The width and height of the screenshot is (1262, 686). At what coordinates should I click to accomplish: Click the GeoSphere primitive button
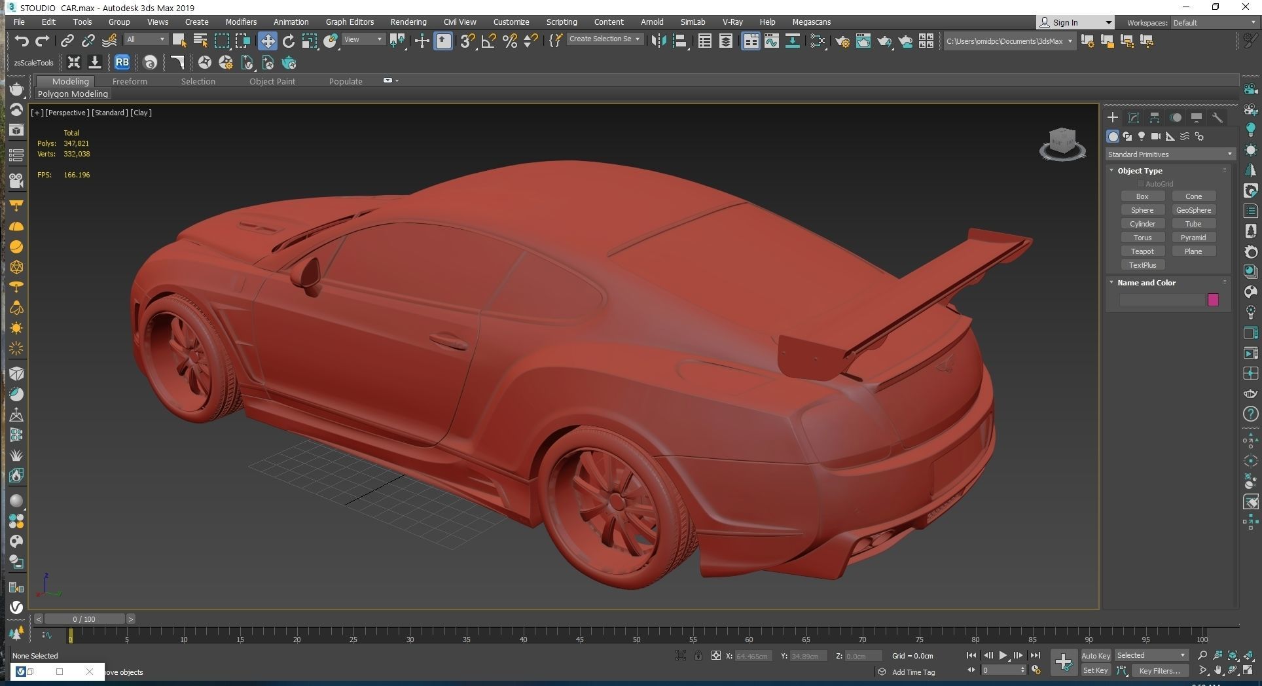pos(1193,210)
